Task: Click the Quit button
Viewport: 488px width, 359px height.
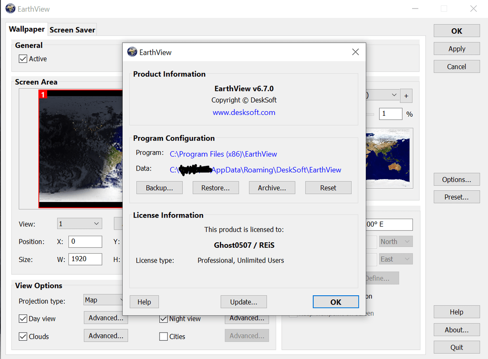Action: pyautogui.click(x=457, y=347)
